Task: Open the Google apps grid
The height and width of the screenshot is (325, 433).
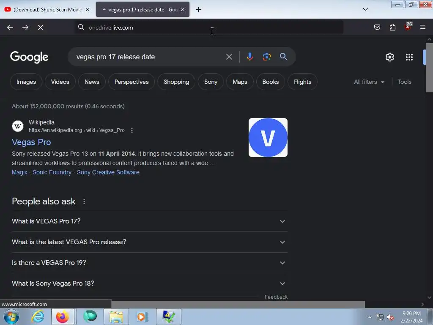Action: click(x=409, y=57)
